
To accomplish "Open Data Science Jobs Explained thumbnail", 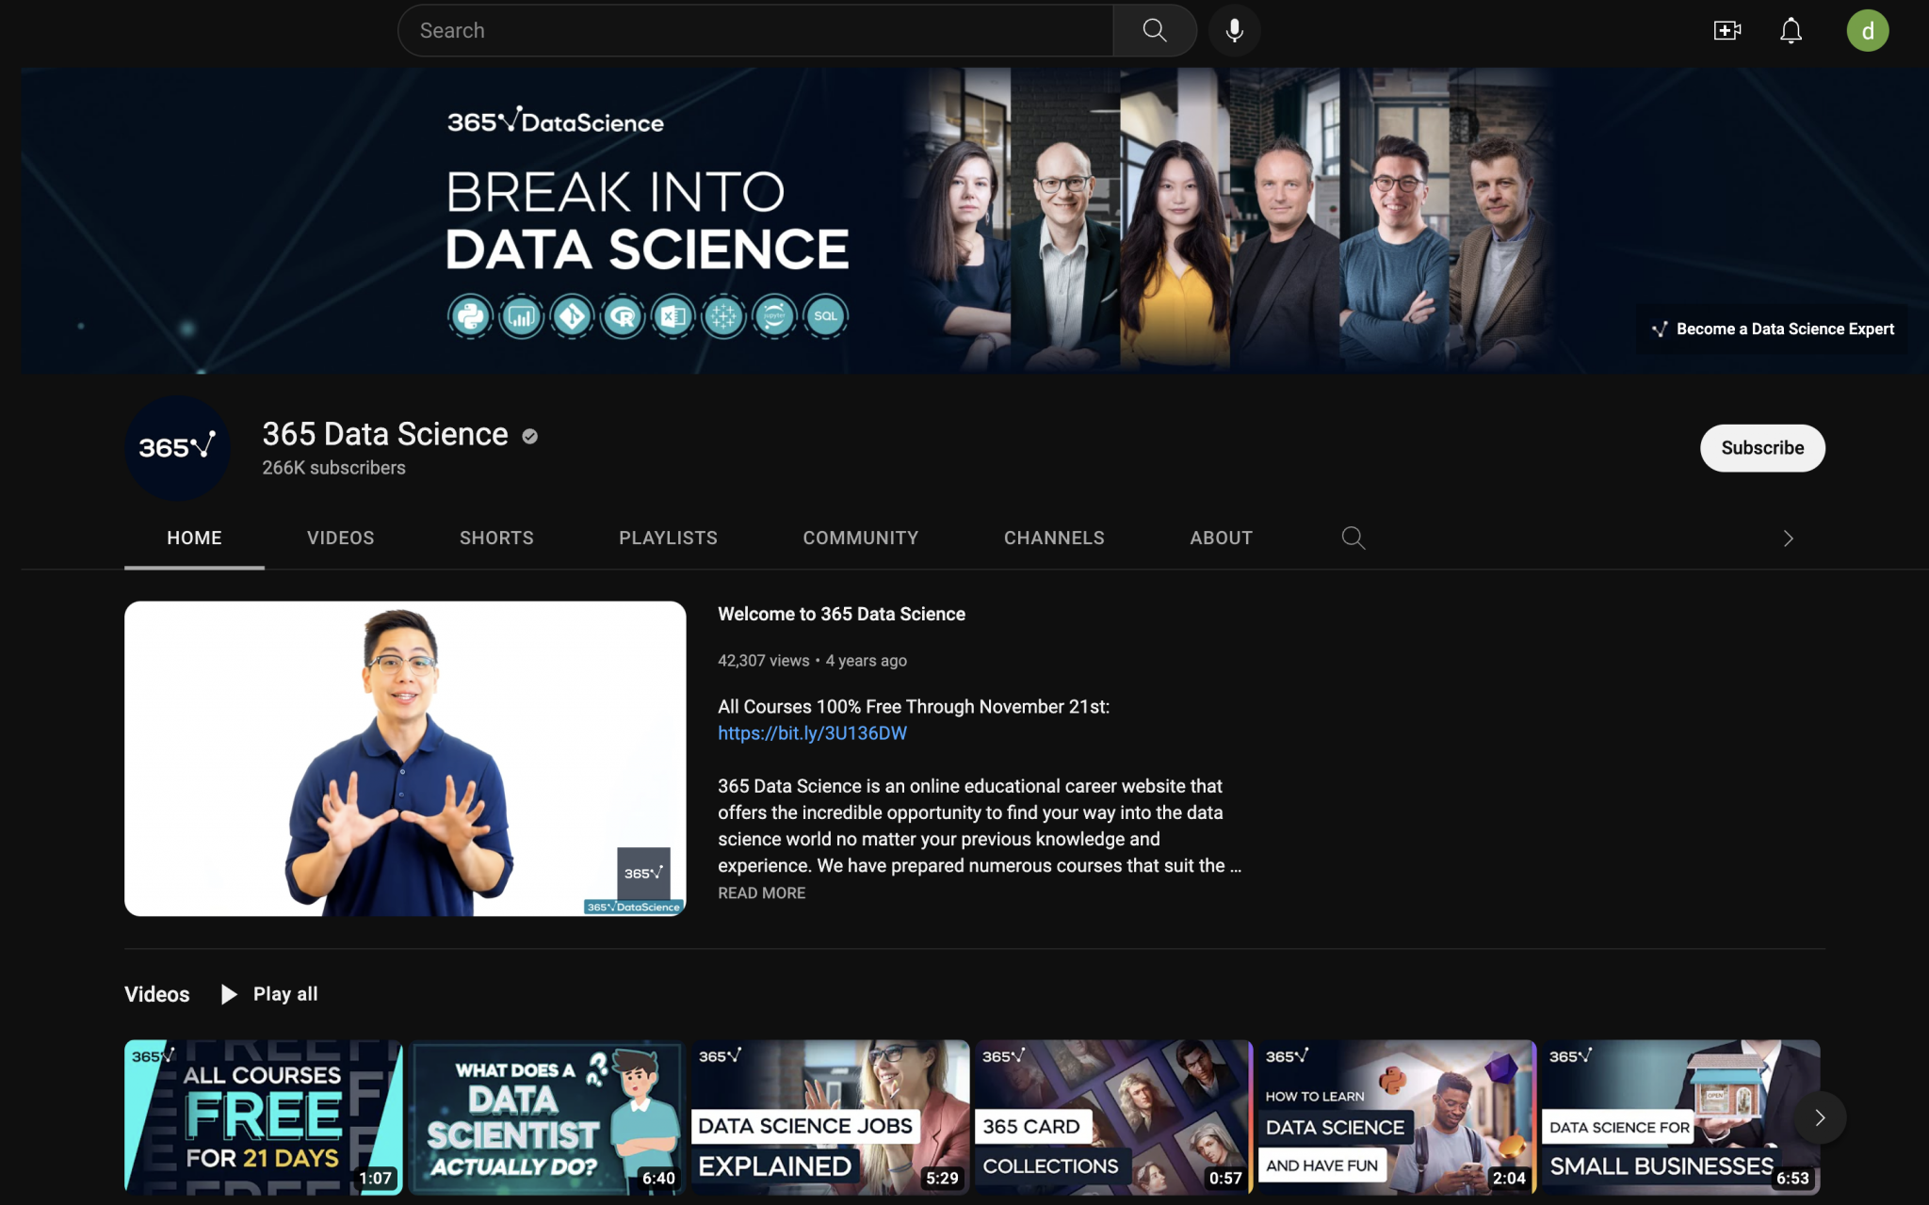I will 830,1117.
